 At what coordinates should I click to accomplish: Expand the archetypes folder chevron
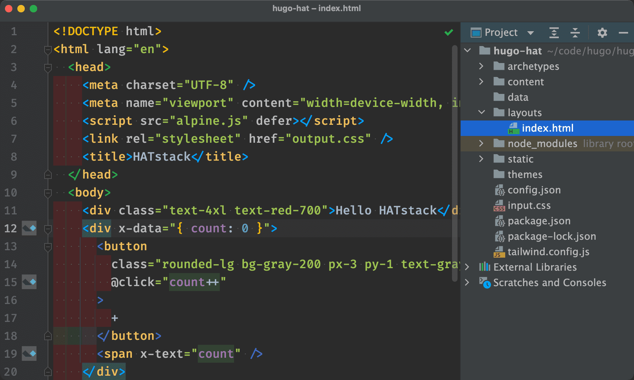pyautogui.click(x=481, y=66)
